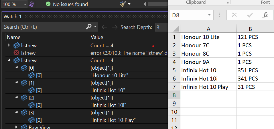Click the Value column header

[97, 37]
